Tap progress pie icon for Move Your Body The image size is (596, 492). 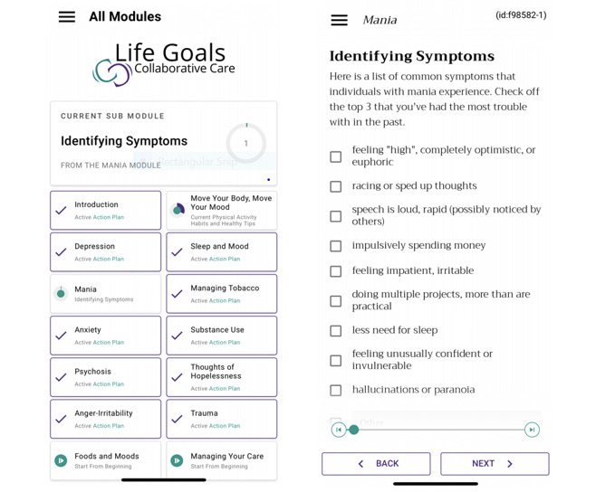178,210
